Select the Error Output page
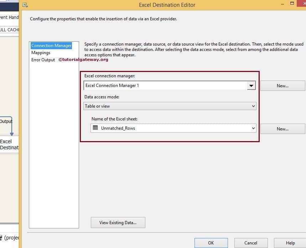This screenshot has width=306, height=248. point(43,60)
